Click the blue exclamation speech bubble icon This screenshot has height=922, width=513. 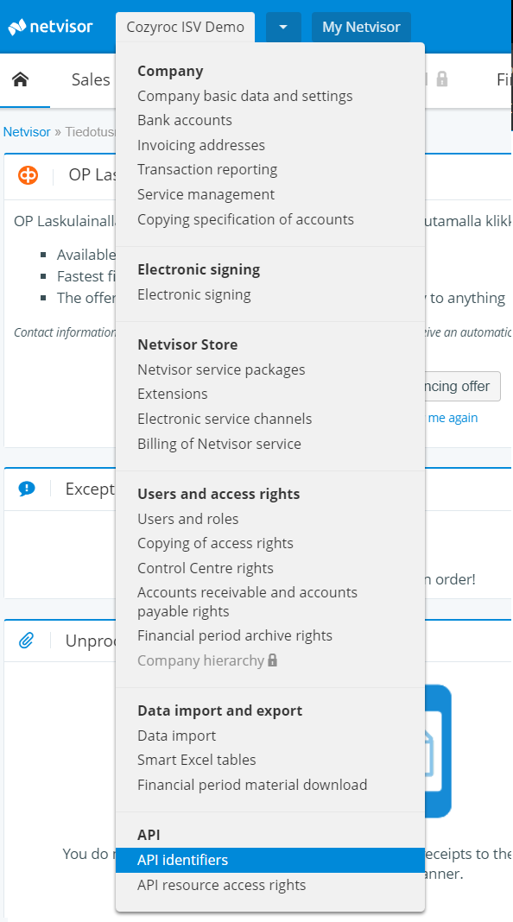point(27,489)
